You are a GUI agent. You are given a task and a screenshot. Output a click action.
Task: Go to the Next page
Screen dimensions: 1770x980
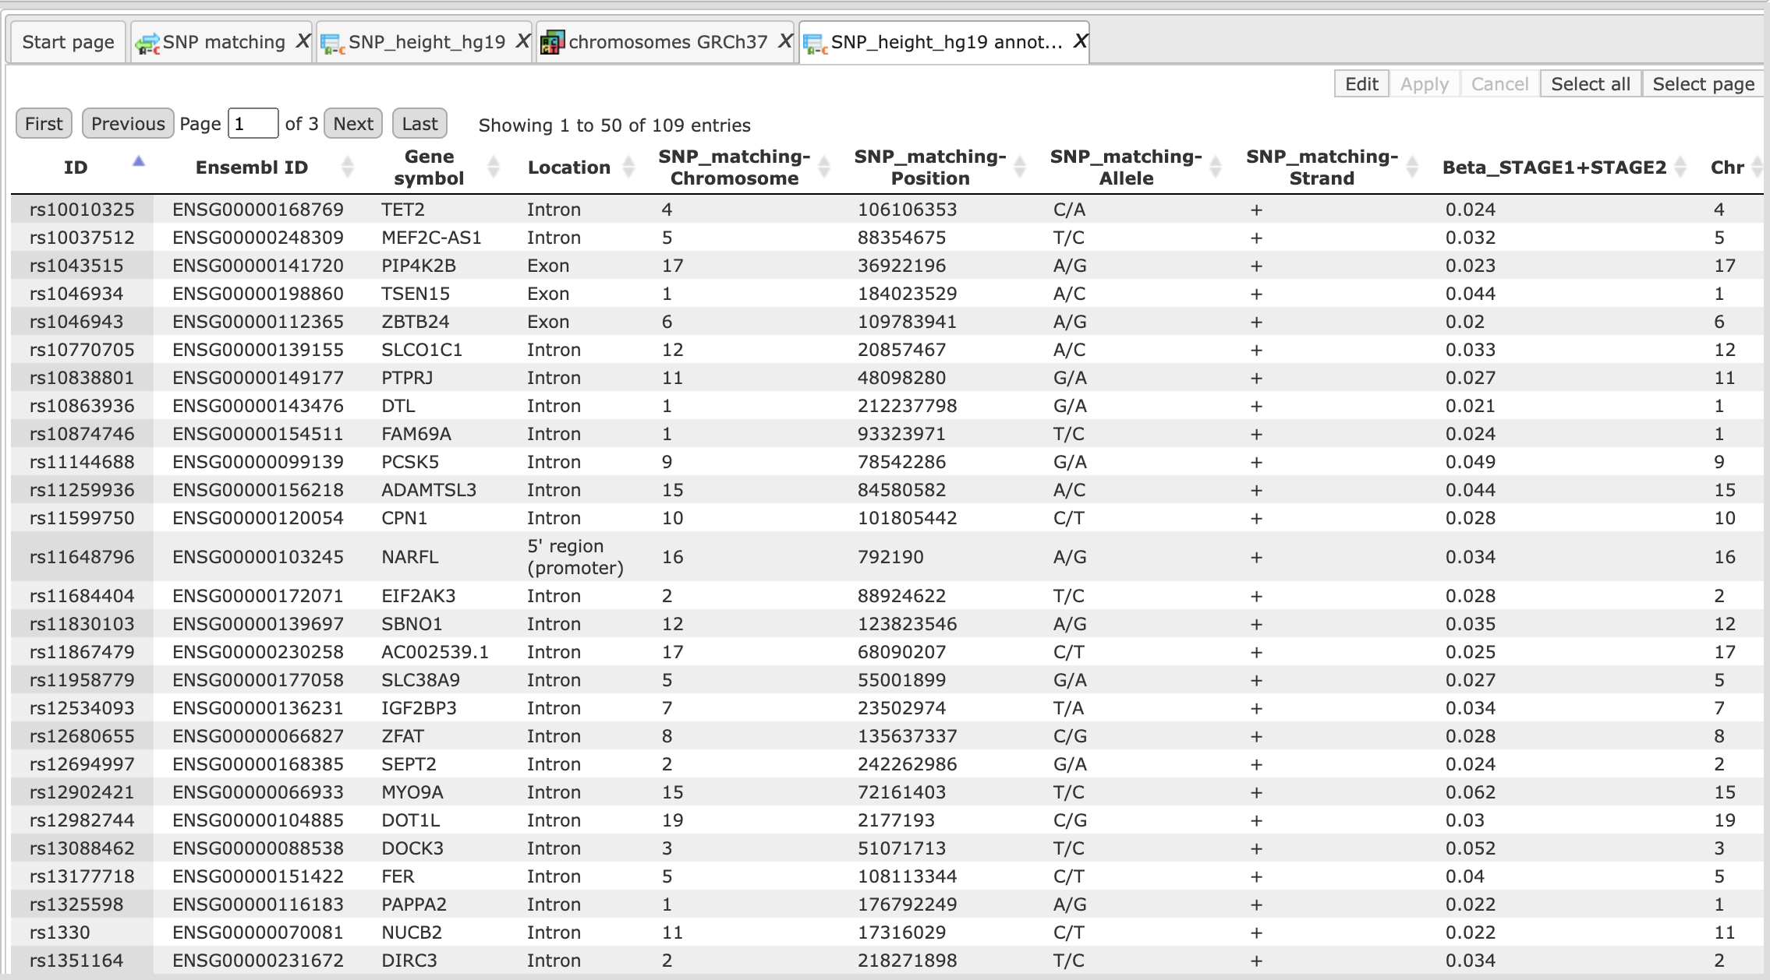coord(353,124)
